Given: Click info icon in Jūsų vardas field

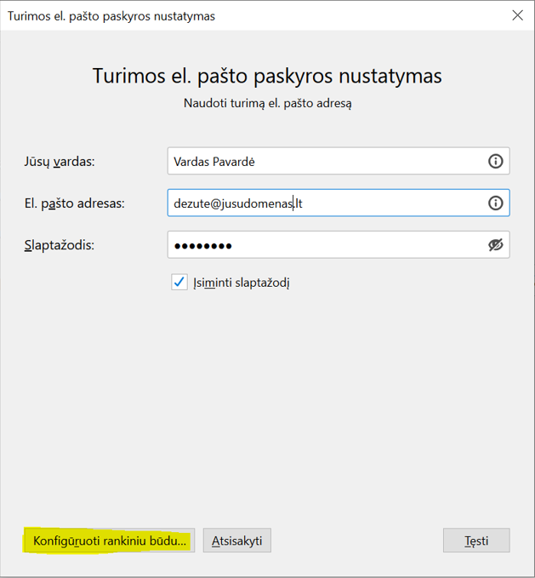Looking at the screenshot, I should 495,161.
